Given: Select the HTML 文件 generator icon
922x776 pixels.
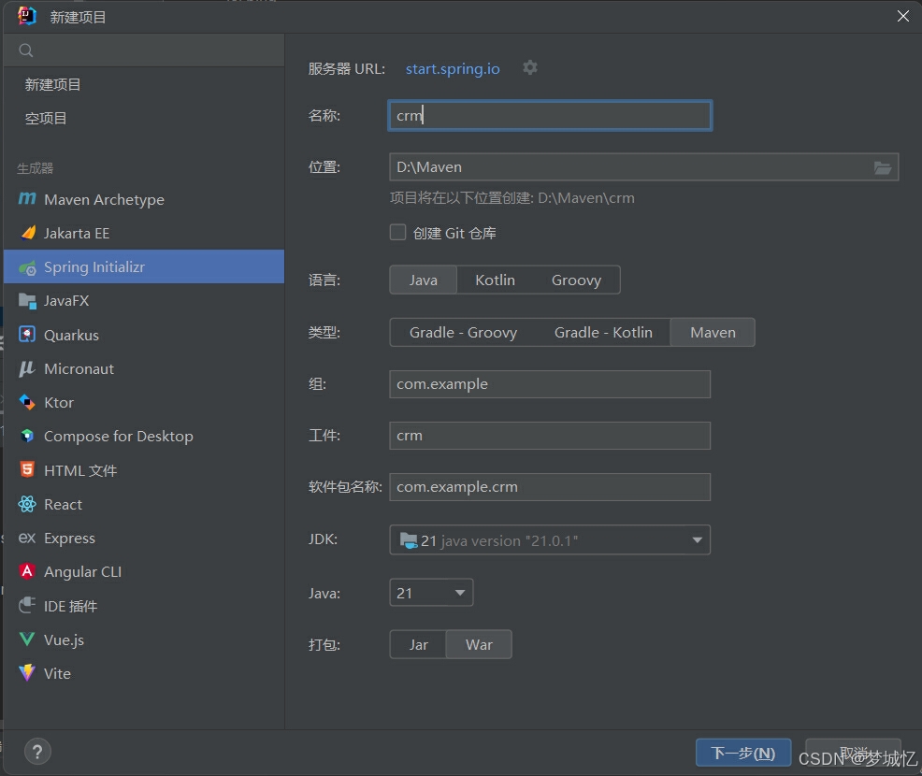Looking at the screenshot, I should pyautogui.click(x=27, y=469).
